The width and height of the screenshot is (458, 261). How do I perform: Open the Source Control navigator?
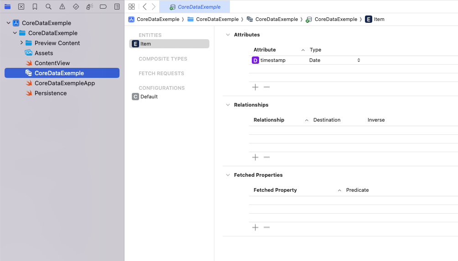[x=21, y=6]
